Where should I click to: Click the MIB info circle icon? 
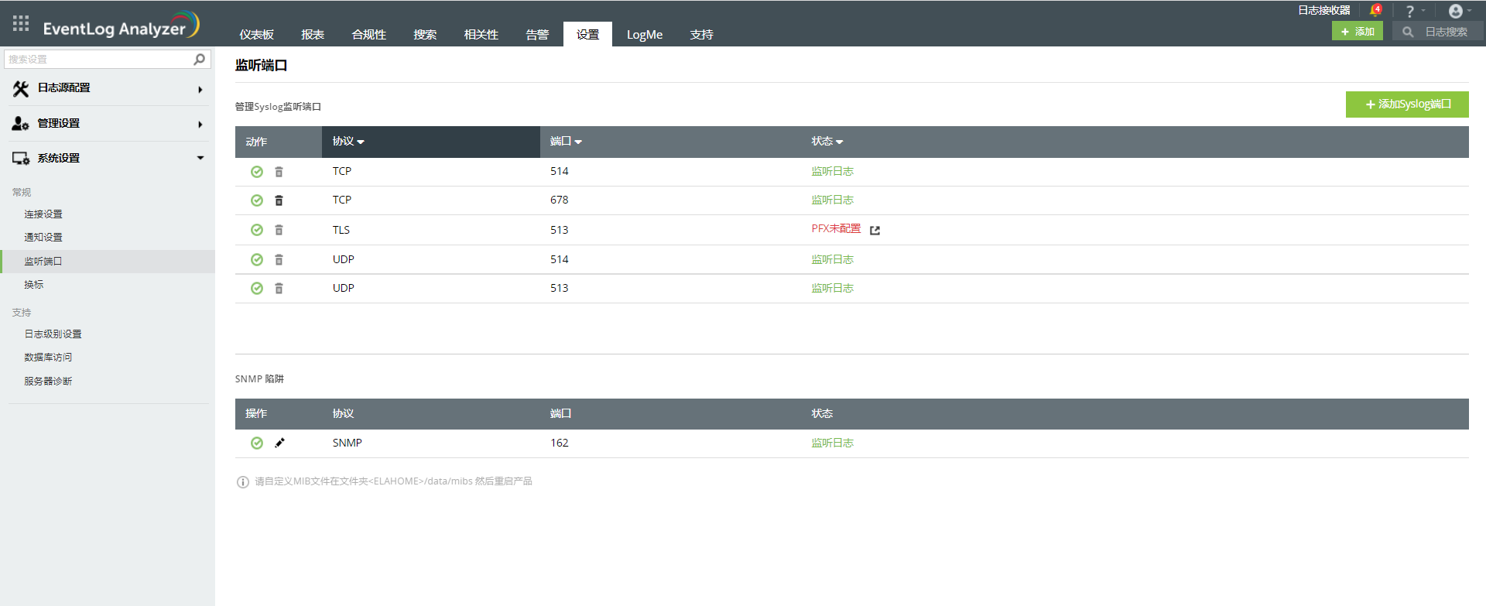pos(242,482)
